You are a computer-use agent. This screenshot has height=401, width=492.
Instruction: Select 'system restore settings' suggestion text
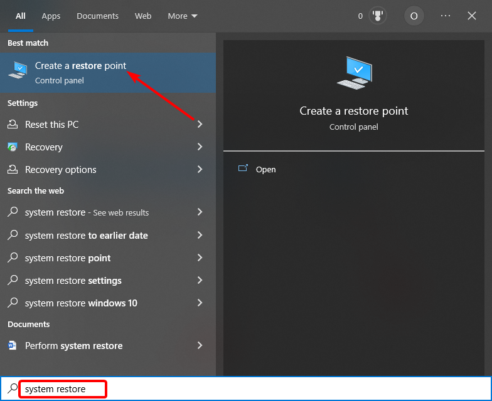click(73, 281)
